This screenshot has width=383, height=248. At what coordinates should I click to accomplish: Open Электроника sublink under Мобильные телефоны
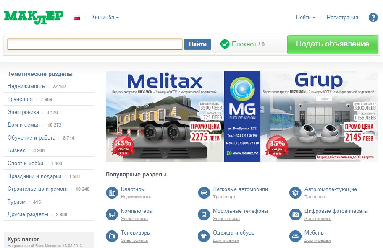click(226, 219)
